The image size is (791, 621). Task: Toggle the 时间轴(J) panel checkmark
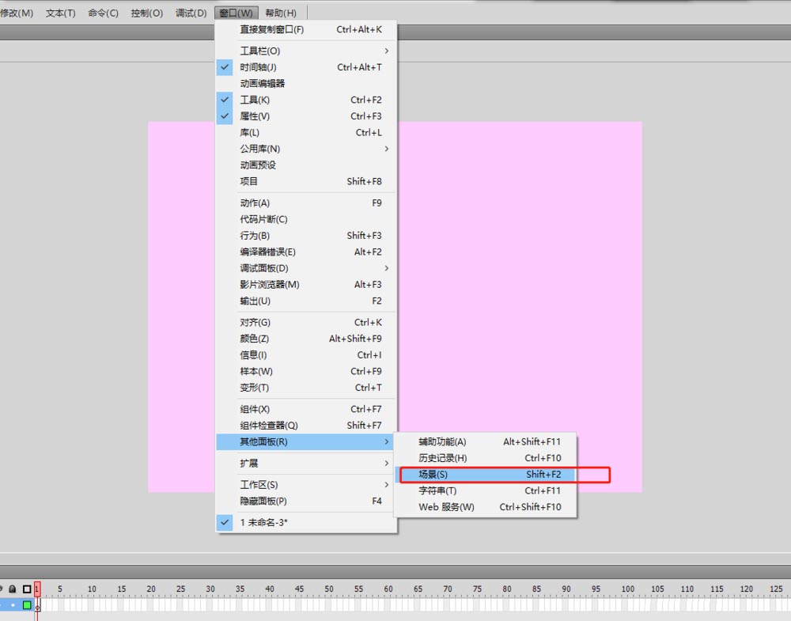(306, 67)
